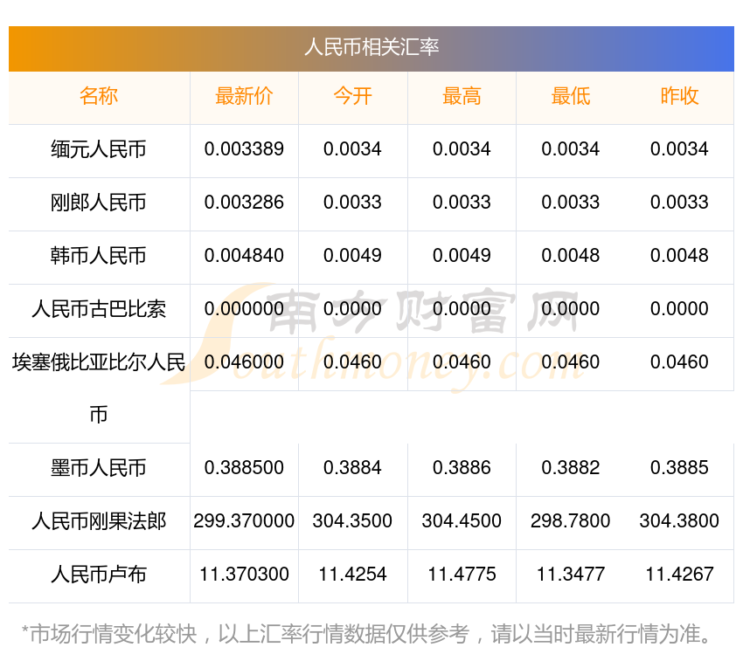Select the 今开 column header
This screenshot has width=743, height=661.
352,97
